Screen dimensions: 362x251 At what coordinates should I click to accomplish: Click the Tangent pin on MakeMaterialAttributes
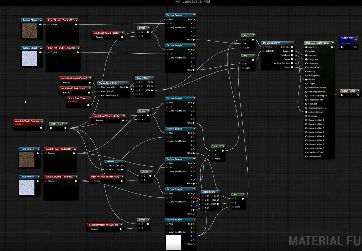click(x=306, y=83)
